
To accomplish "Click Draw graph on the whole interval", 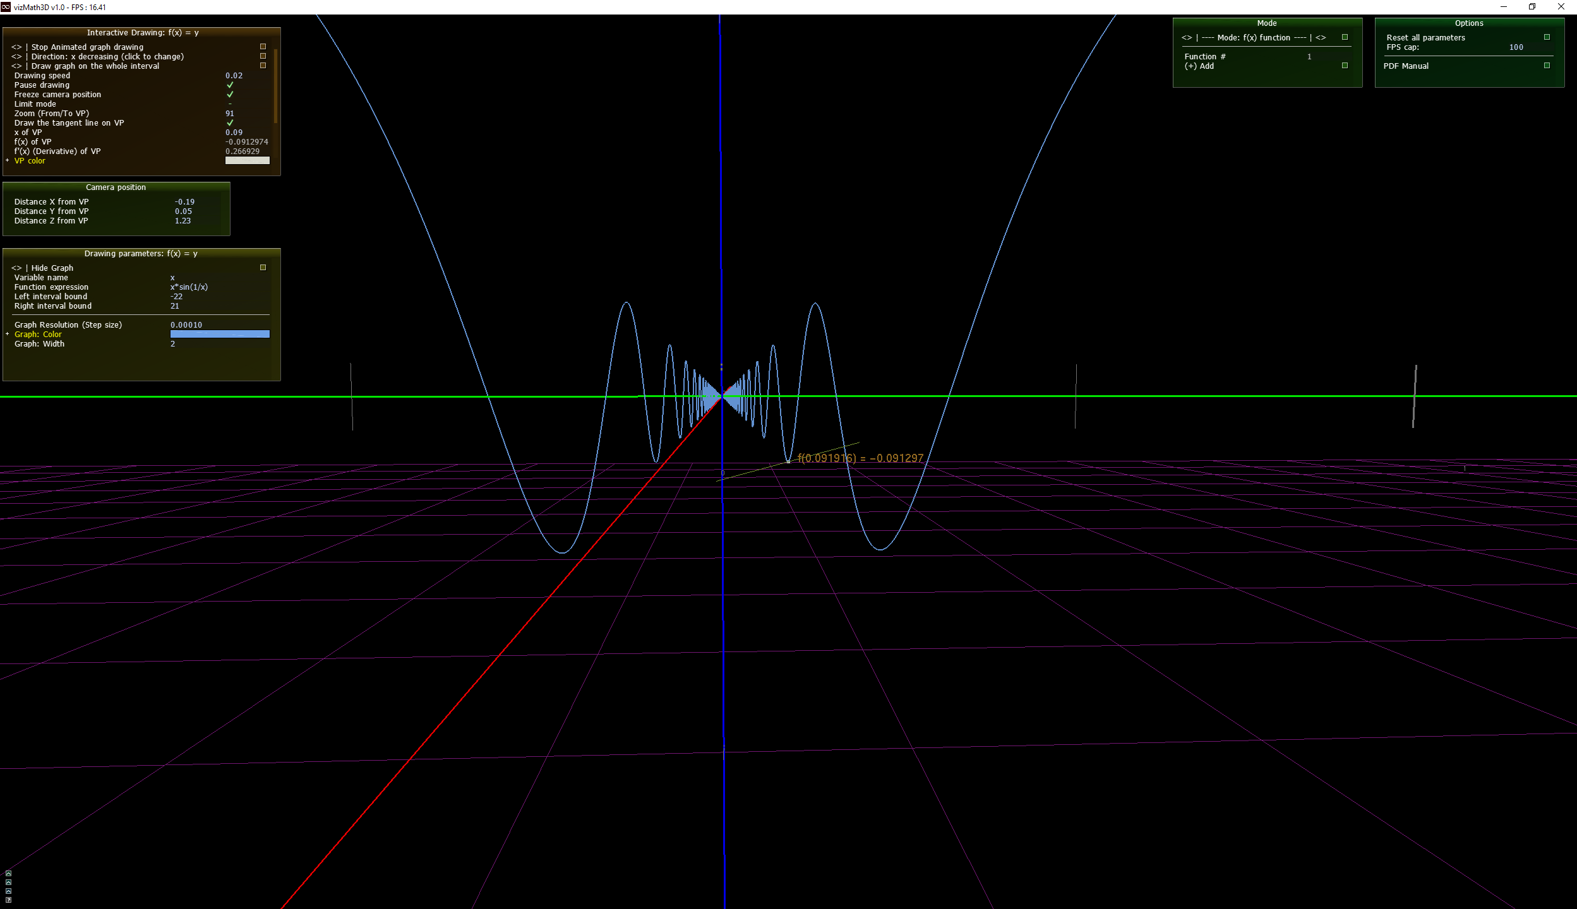I will pyautogui.click(x=95, y=66).
